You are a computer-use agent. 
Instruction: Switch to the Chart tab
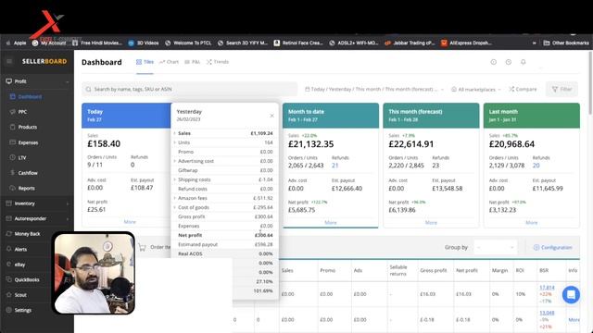click(169, 62)
